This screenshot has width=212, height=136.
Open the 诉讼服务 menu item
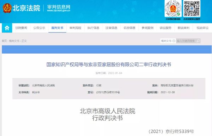[x=165, y=28]
